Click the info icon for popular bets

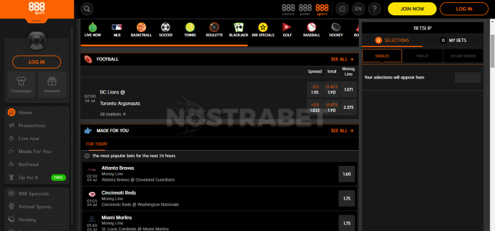click(x=87, y=156)
